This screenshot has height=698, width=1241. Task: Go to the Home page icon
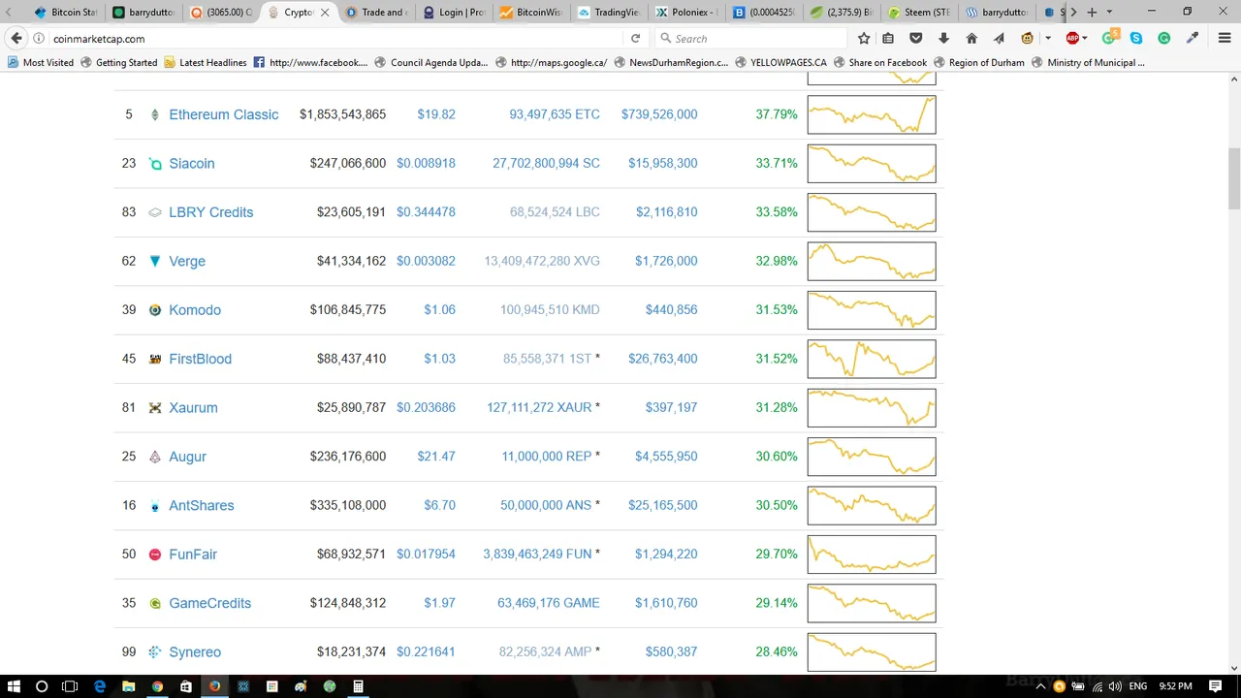coord(971,39)
